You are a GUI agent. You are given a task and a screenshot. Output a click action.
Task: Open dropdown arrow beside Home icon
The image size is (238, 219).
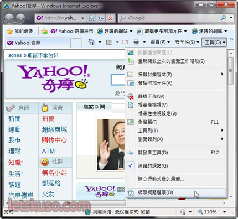click(100, 42)
